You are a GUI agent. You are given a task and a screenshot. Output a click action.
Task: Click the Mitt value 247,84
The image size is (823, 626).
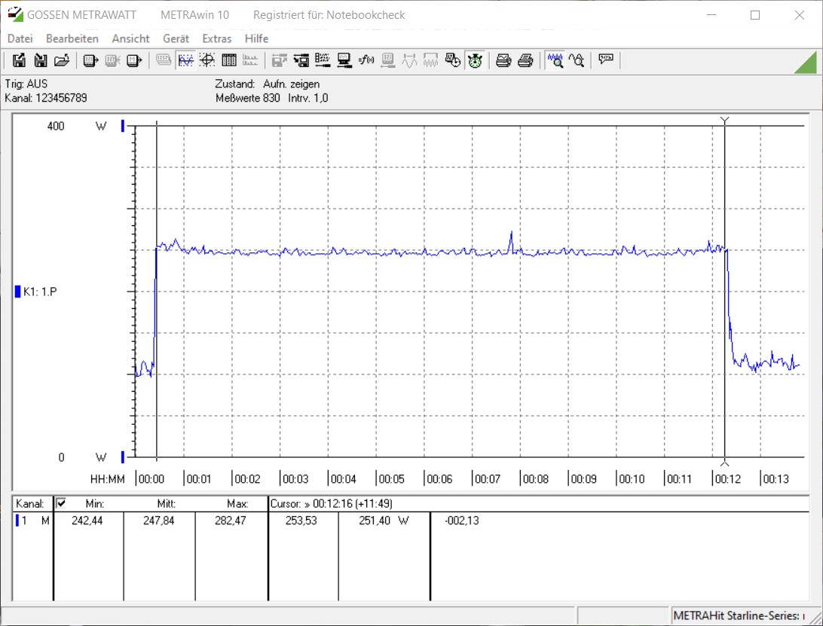point(158,521)
